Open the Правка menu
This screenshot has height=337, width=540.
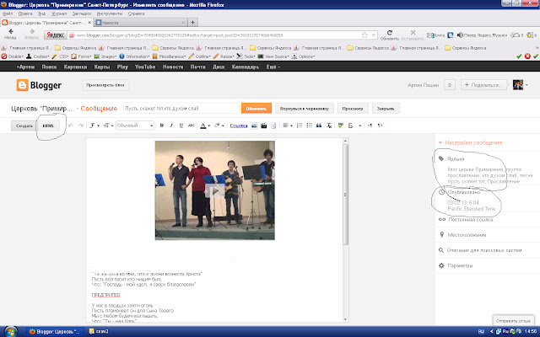click(25, 13)
